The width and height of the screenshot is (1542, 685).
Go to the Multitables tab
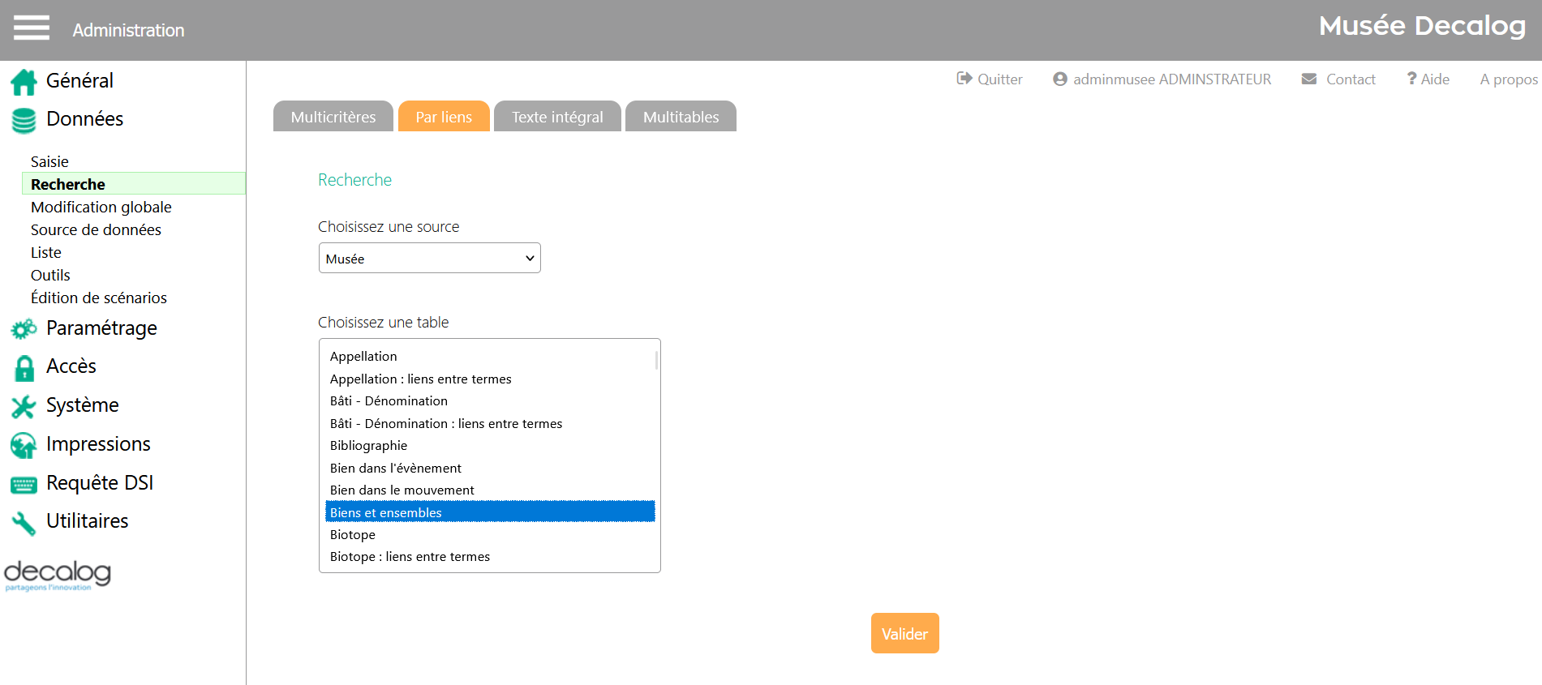[681, 117]
